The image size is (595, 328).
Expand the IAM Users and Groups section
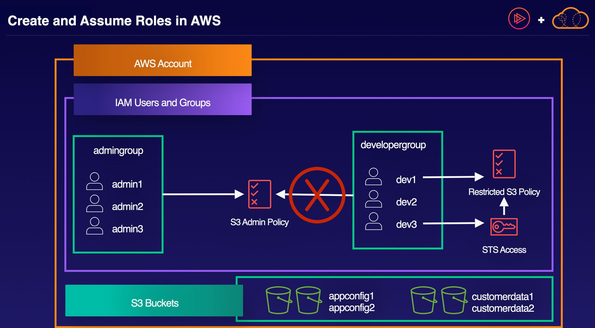pyautogui.click(x=162, y=103)
